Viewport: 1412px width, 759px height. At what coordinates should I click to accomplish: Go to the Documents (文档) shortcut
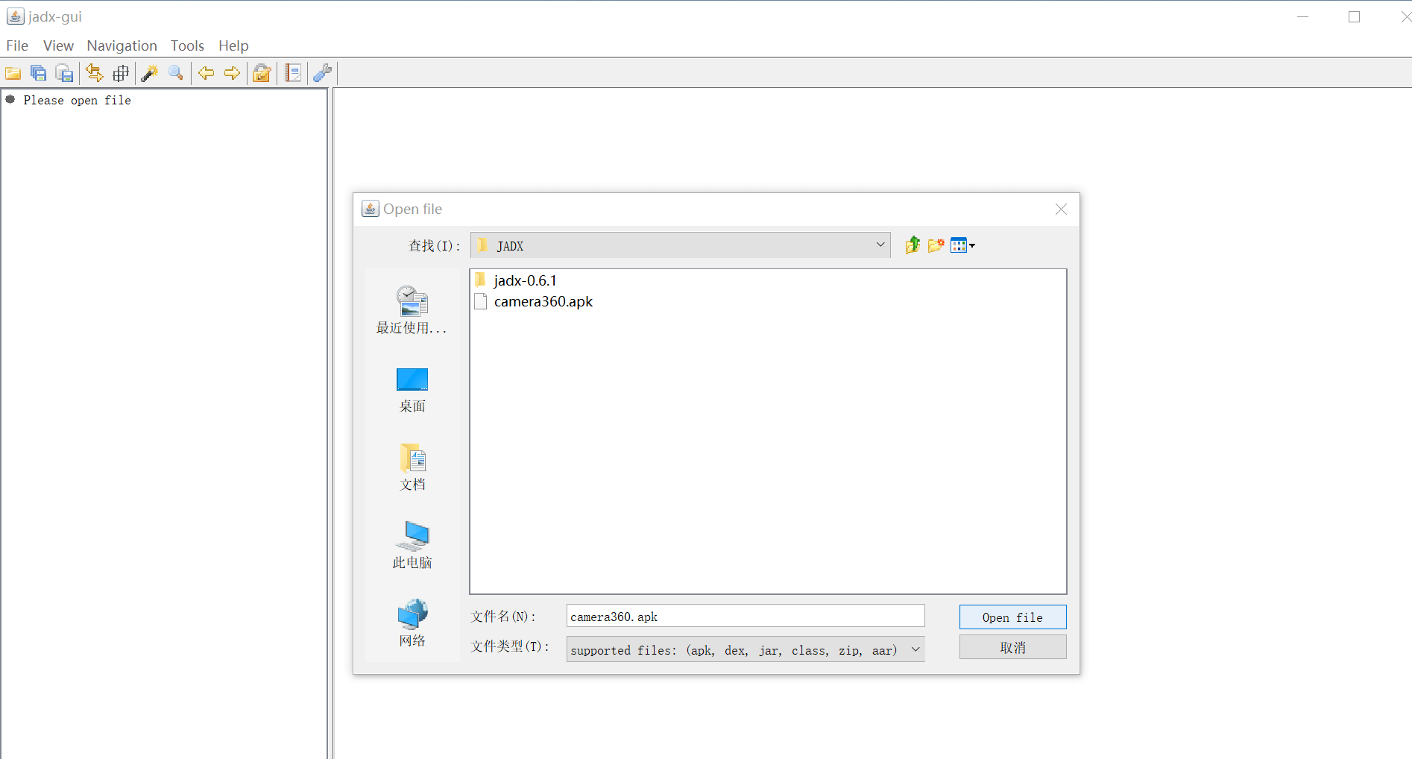click(x=412, y=467)
